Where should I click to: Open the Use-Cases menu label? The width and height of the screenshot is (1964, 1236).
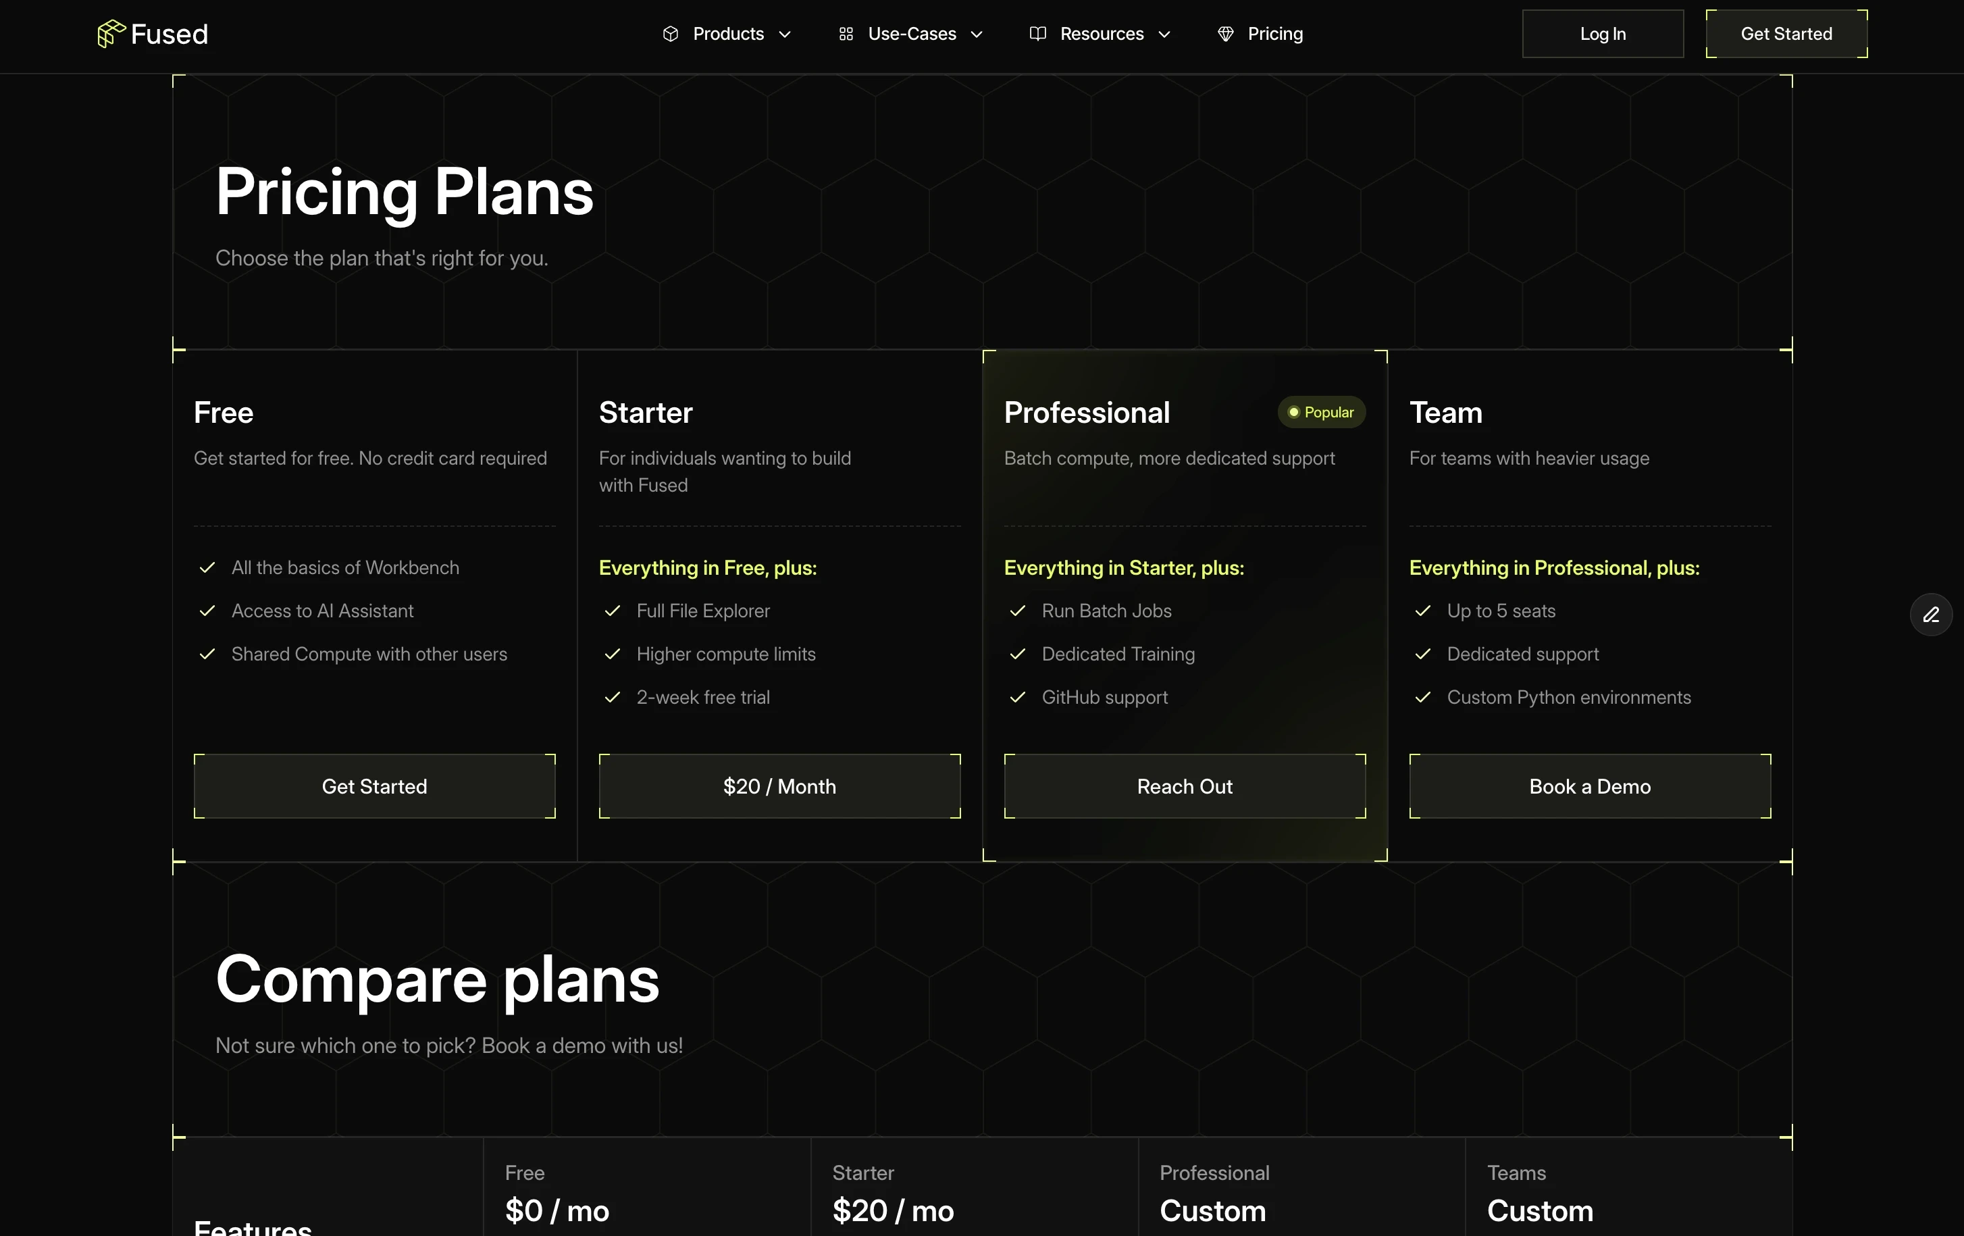point(912,34)
